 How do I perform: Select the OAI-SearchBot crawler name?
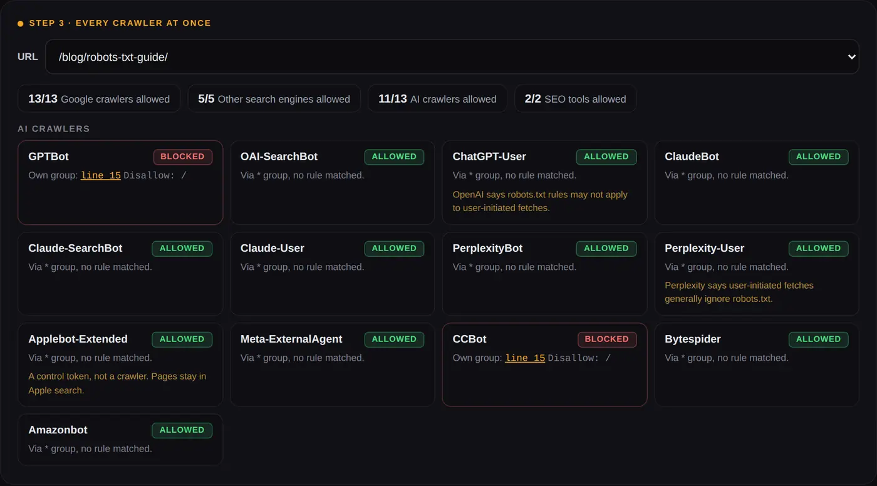pos(279,157)
